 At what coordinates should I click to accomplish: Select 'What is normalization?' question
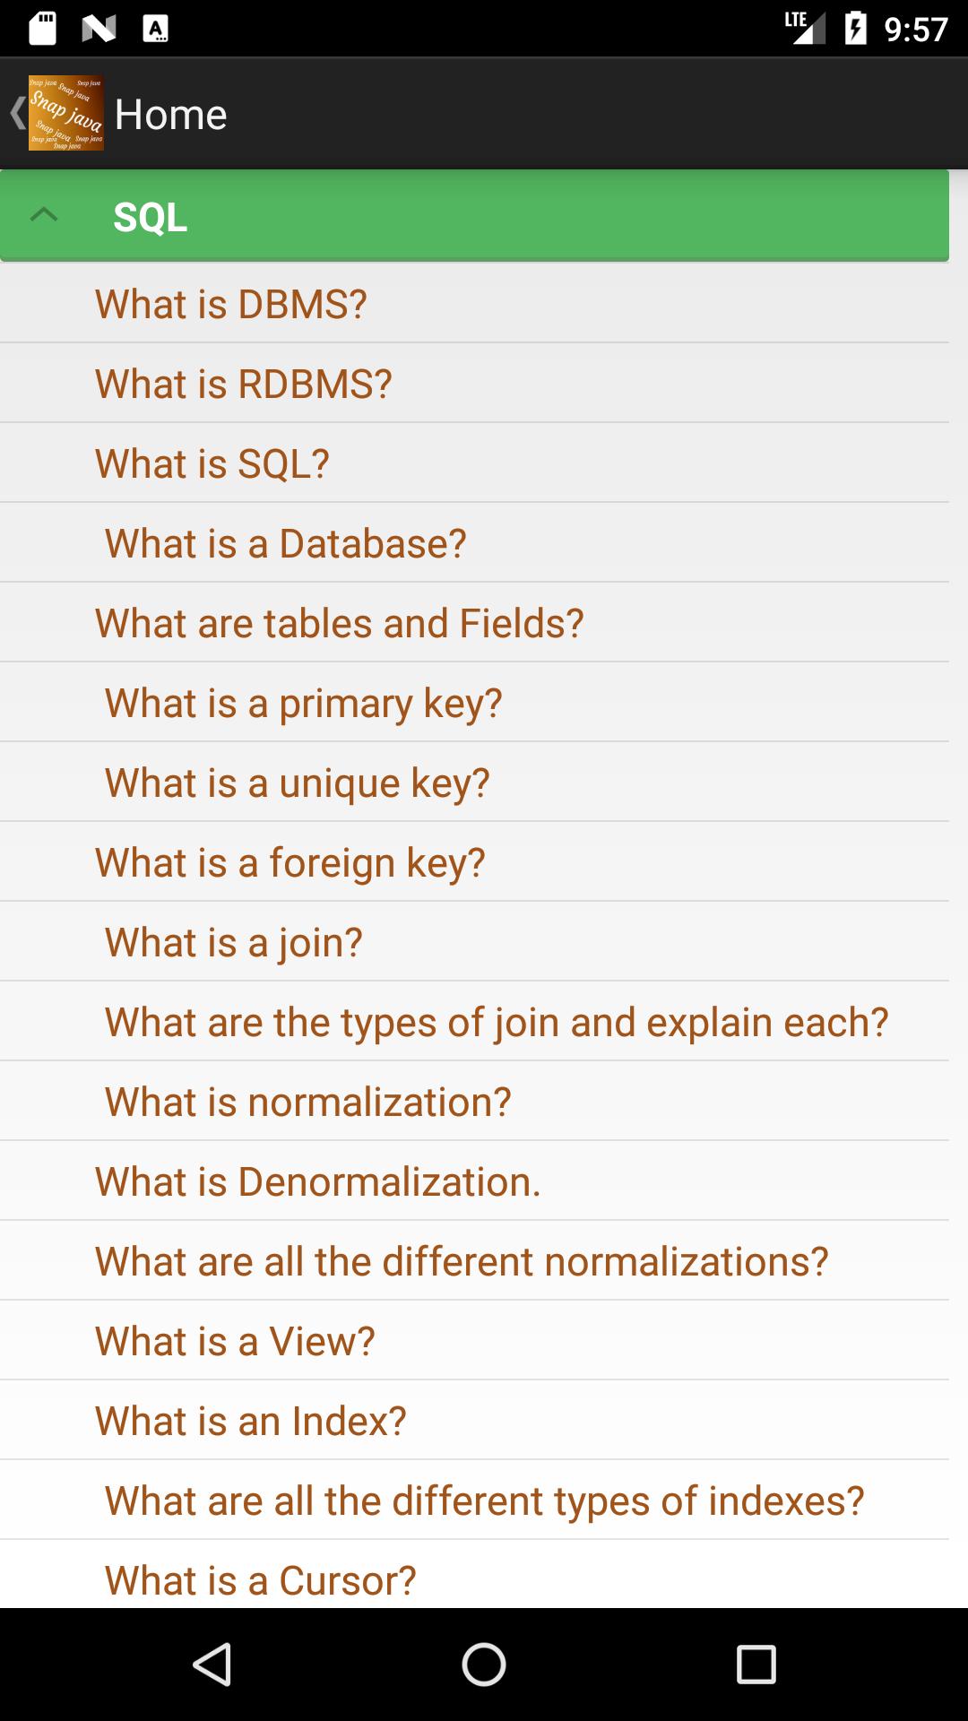tap(474, 1101)
